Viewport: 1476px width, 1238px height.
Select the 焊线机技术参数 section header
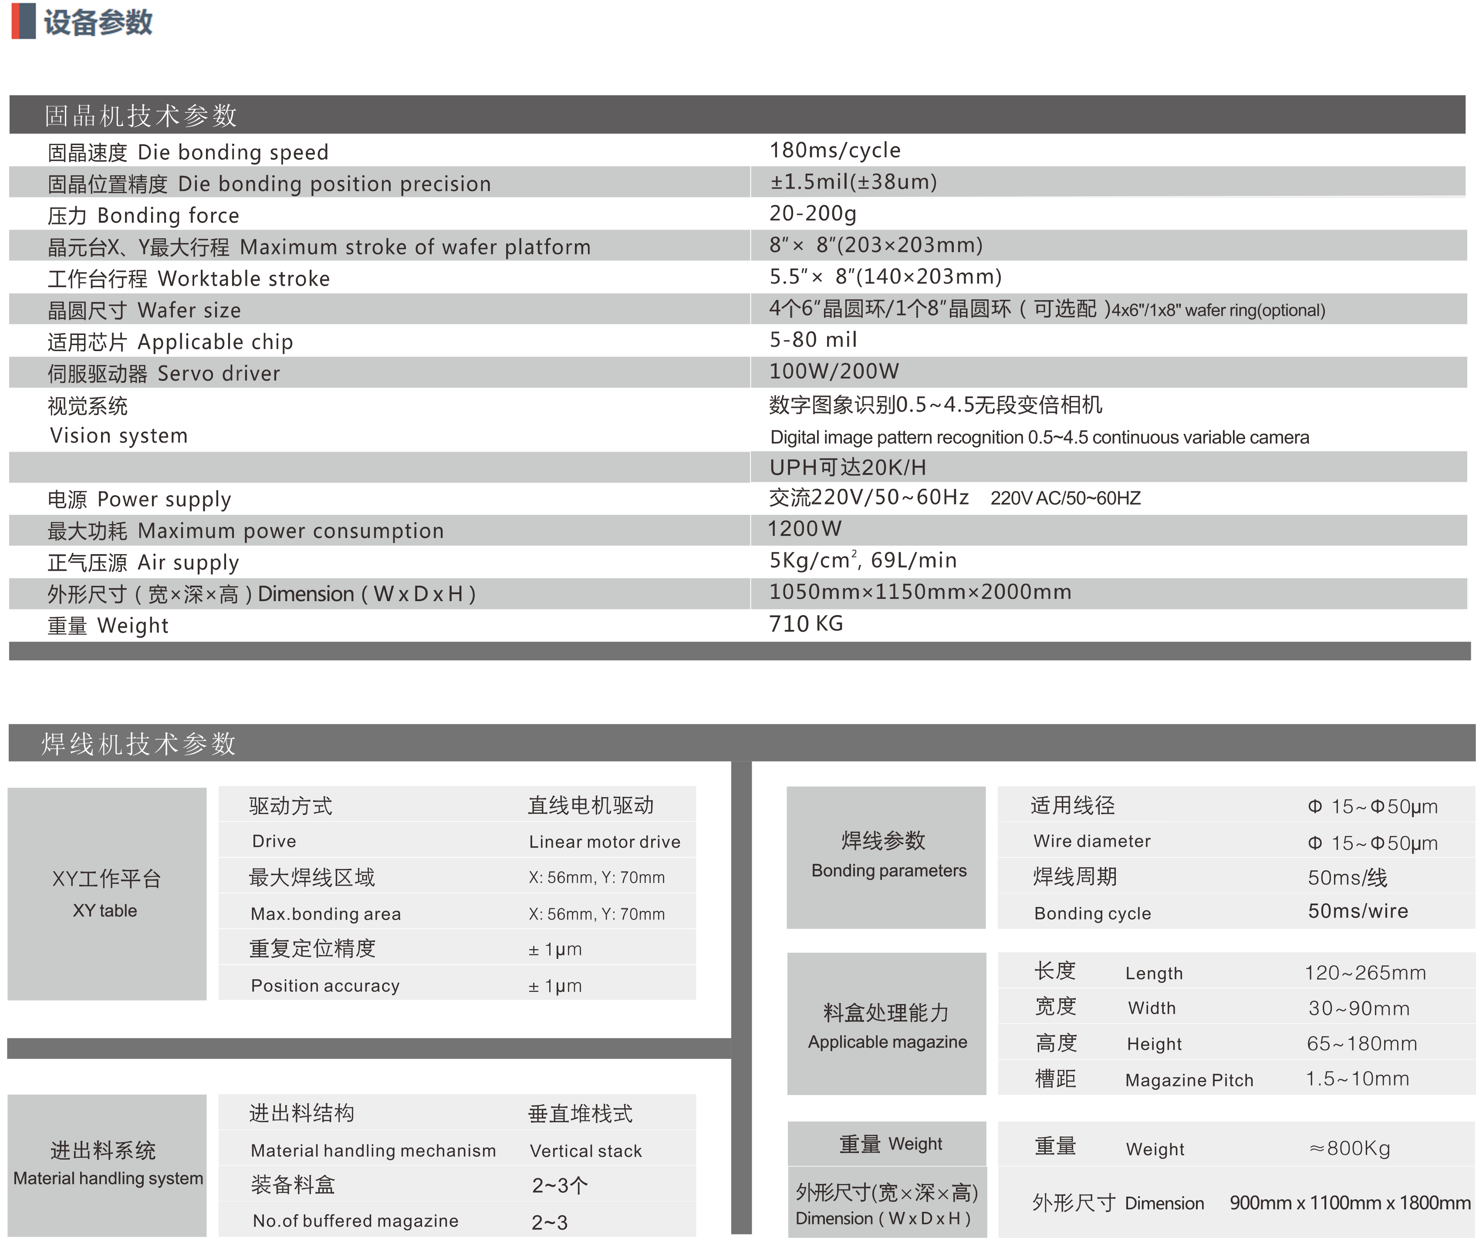point(138,743)
